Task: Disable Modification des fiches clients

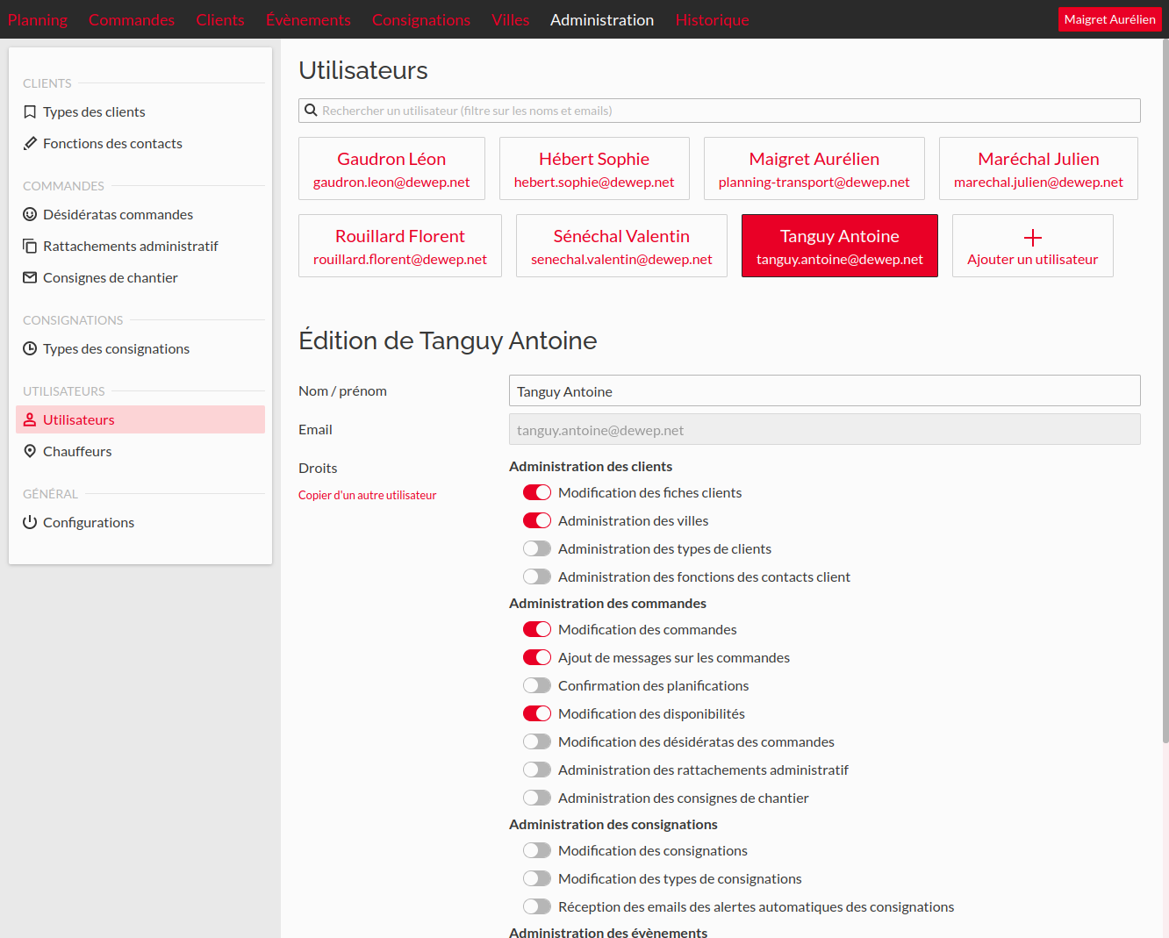Action: [536, 492]
